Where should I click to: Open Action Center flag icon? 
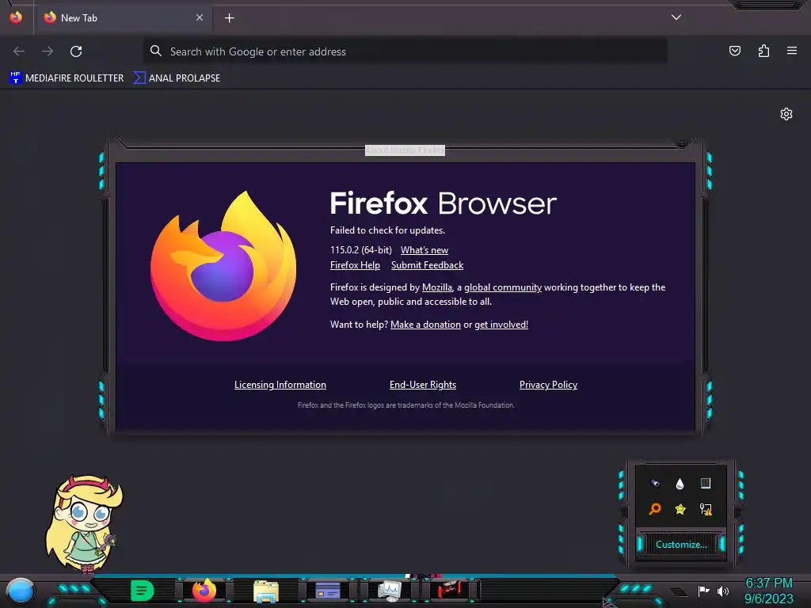coord(703,591)
